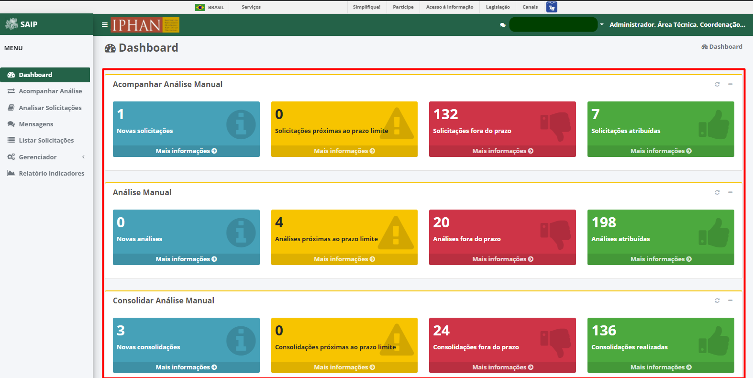This screenshot has height=378, width=753.
Task: Open Acesso à informação link
Action: [x=450, y=7]
